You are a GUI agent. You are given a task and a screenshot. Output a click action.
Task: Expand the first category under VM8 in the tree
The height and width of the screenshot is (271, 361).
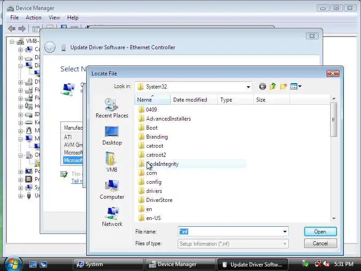(x=20, y=50)
